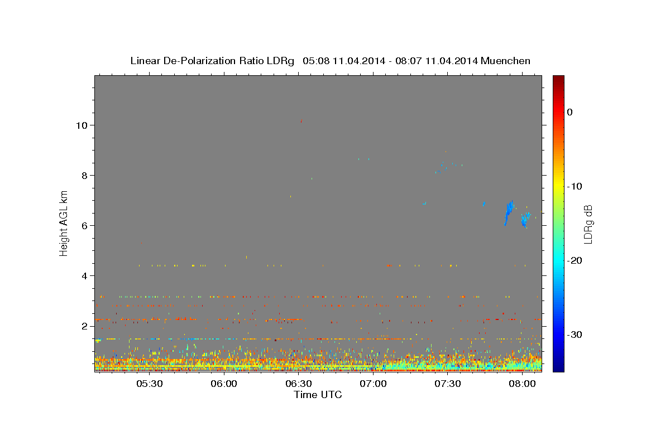Viewport: 670px width, 446px height.
Task: Click the LDRg dB colorbar label
Action: (x=588, y=224)
